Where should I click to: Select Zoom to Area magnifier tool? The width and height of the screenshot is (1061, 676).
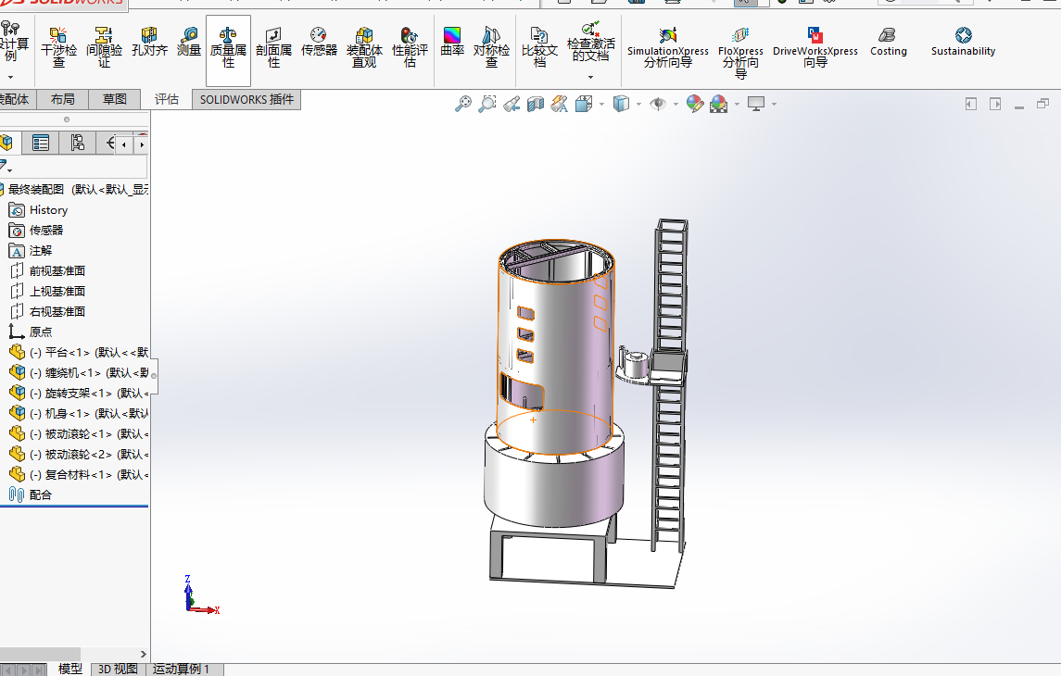click(486, 104)
